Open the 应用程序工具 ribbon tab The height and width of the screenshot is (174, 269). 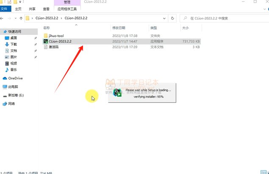click(67, 9)
